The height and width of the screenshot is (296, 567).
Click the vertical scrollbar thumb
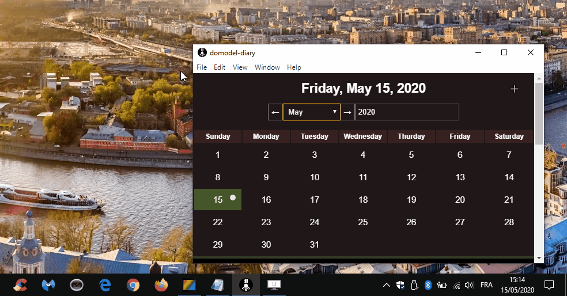click(539, 113)
